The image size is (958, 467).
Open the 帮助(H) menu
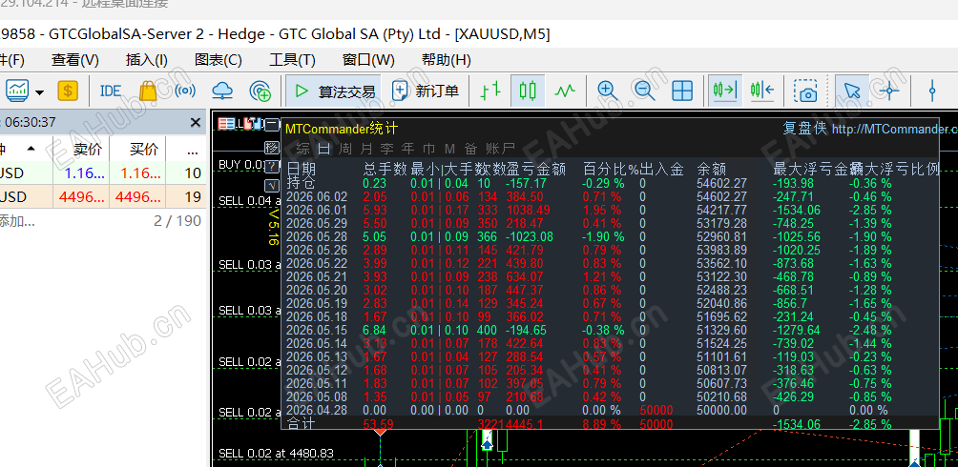[446, 60]
